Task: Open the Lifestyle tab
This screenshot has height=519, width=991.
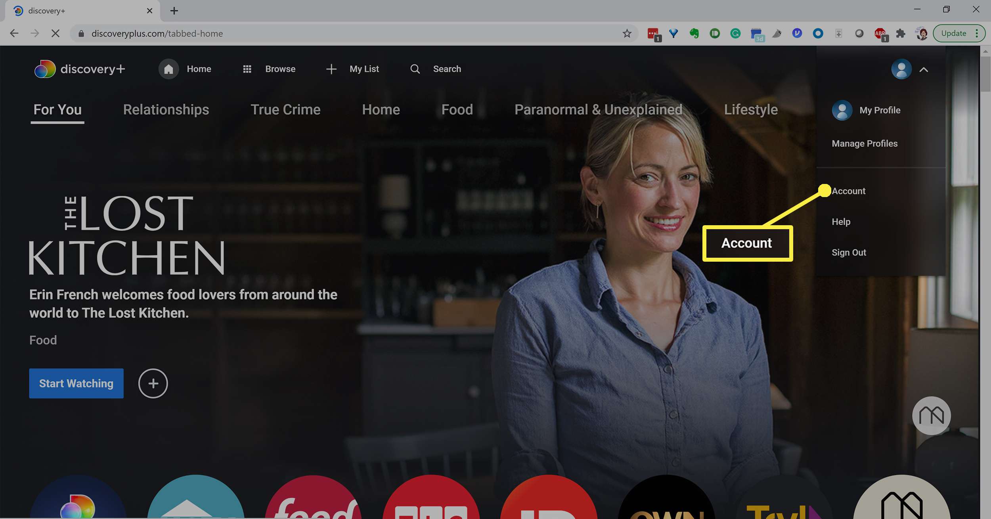Action: pos(751,110)
